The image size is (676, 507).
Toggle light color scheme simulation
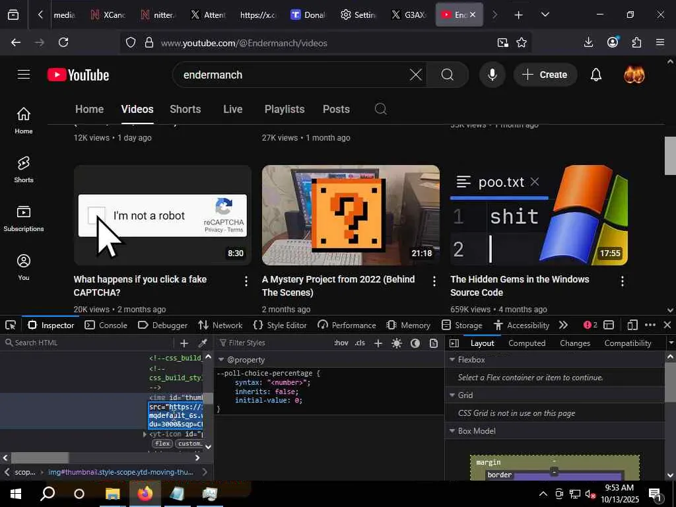coord(397,343)
